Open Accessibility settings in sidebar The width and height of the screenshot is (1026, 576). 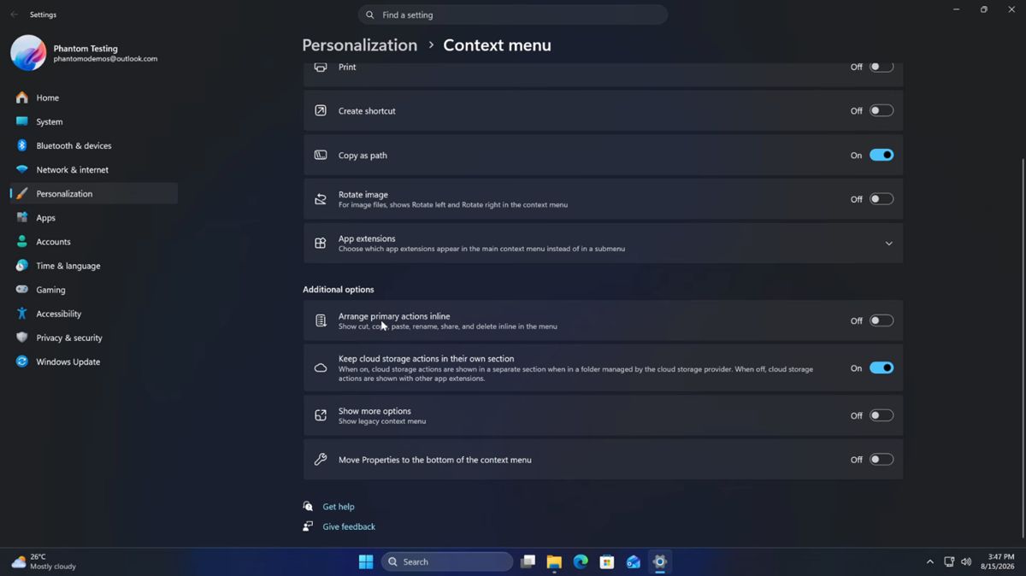(x=94, y=314)
